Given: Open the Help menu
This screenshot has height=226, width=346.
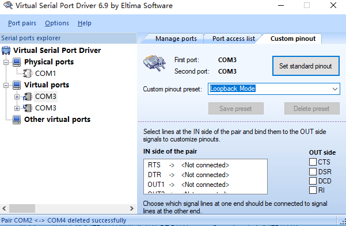Looking at the screenshot, I should 84,23.
